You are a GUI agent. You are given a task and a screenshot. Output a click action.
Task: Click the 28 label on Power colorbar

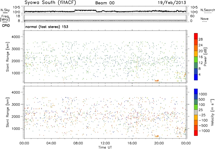(200, 39)
